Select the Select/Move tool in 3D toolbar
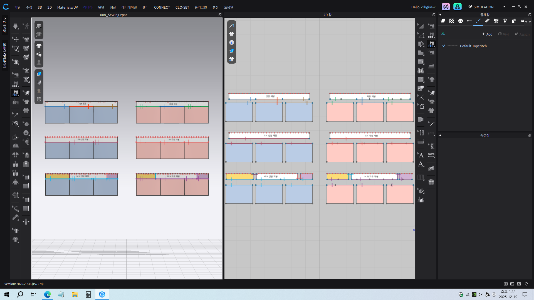 click(x=16, y=39)
